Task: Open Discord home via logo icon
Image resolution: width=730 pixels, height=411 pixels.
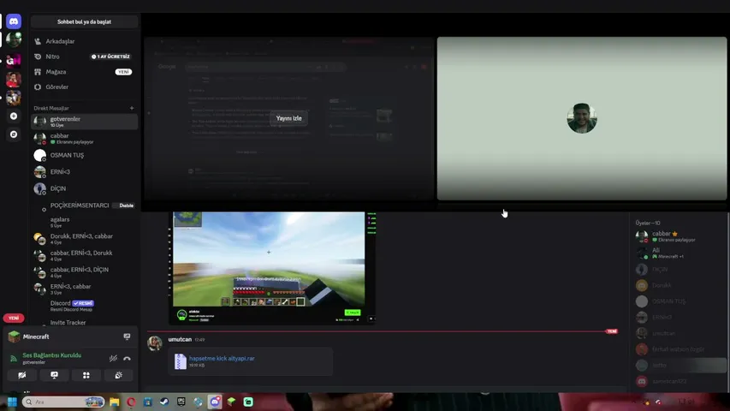Action: tap(14, 21)
